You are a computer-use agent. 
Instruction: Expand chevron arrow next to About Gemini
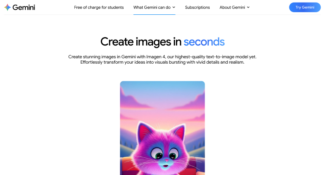(248, 7)
